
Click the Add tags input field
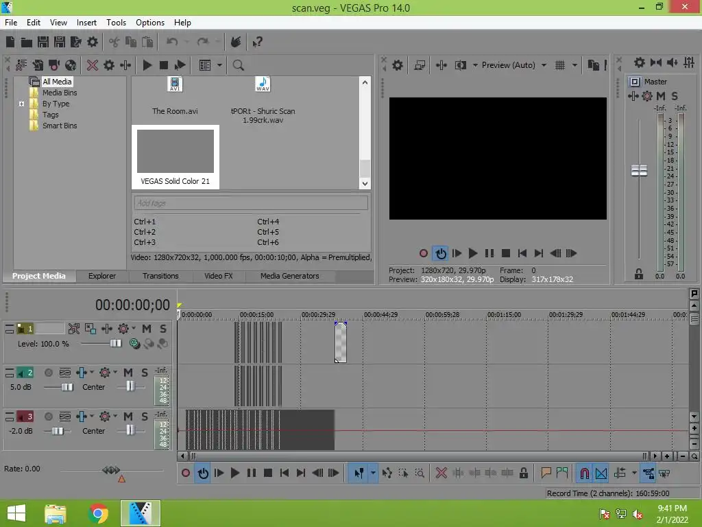pos(251,203)
